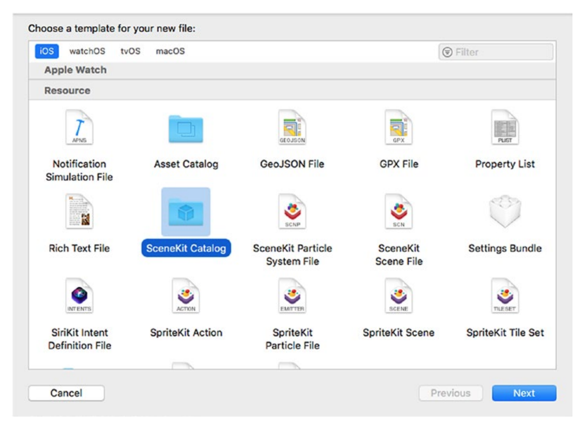The width and height of the screenshot is (583, 427).
Task: Click the highlighted "SceneKit Catalog" label
Action: (x=186, y=248)
